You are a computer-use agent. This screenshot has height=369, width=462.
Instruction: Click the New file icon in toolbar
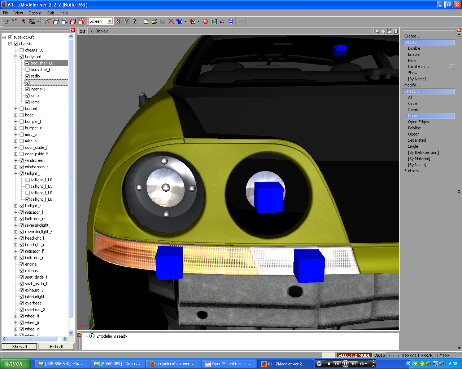pyautogui.click(x=146, y=22)
